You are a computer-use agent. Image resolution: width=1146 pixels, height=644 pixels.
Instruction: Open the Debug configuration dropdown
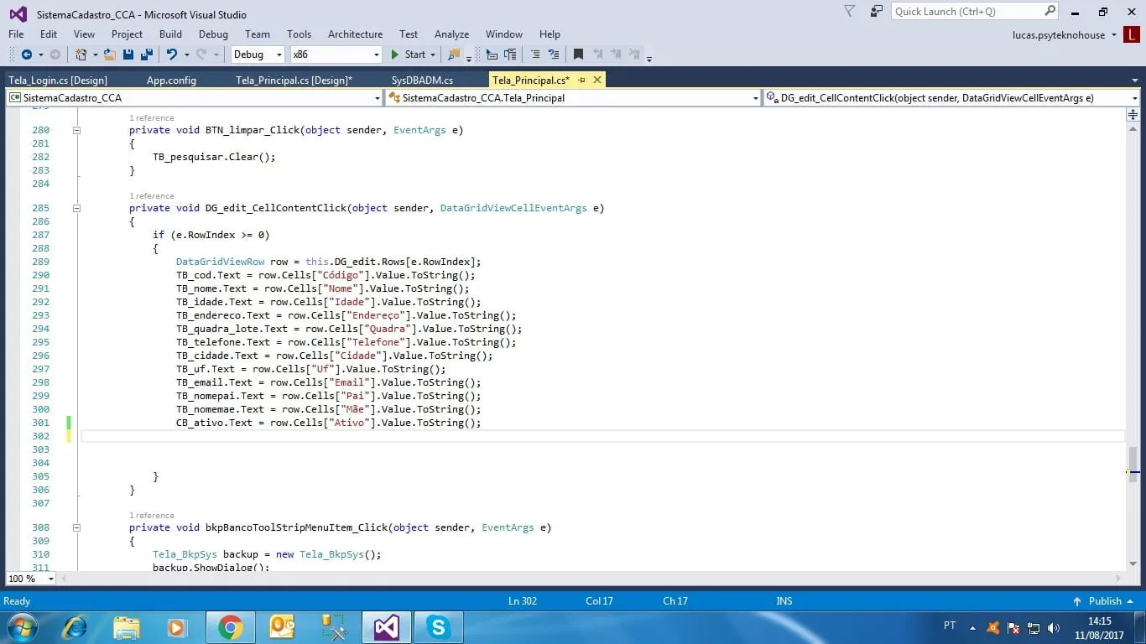279,55
